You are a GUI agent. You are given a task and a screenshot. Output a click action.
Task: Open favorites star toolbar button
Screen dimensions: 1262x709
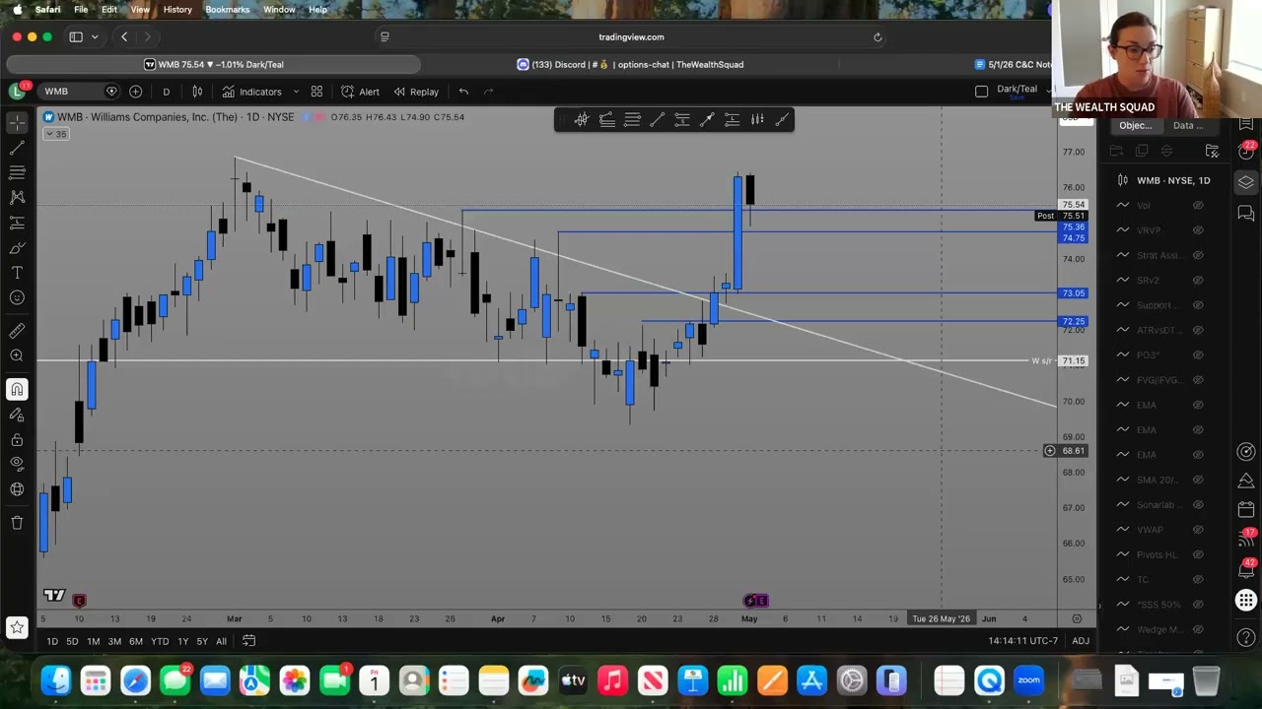tap(17, 627)
